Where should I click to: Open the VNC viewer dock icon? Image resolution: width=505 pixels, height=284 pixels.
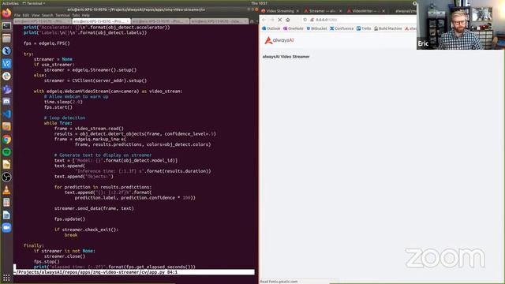pyautogui.click(x=6, y=63)
